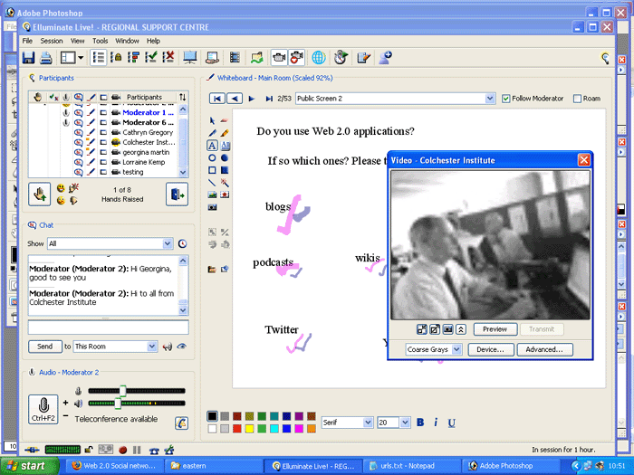Open the Coarse Grays video quality dropdown

(x=456, y=349)
